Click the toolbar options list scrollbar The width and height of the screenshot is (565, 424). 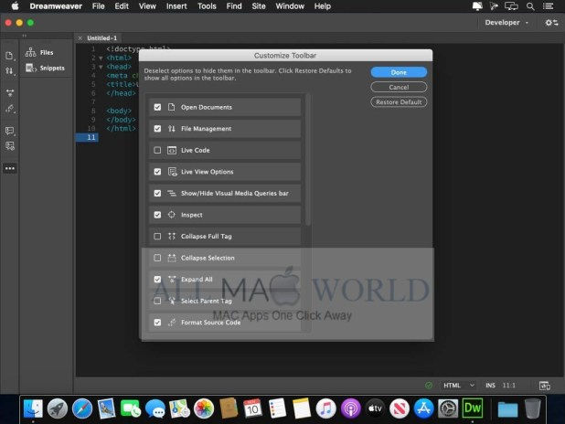(x=307, y=160)
